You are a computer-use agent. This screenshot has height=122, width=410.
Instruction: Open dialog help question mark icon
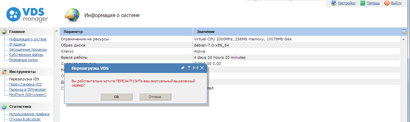tap(189, 68)
